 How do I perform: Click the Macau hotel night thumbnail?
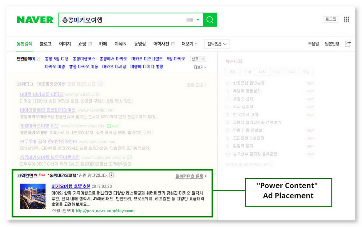pos(33,196)
